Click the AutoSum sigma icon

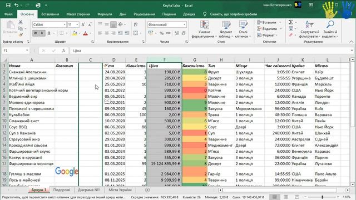(x=290, y=22)
